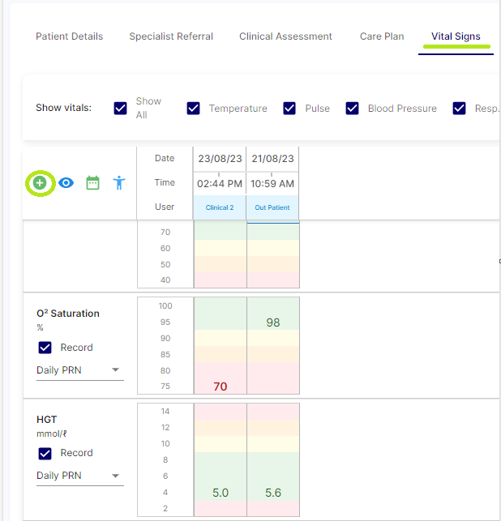Viewport: 501px width, 521px height.
Task: Open the green calendar icon
Action: click(92, 183)
